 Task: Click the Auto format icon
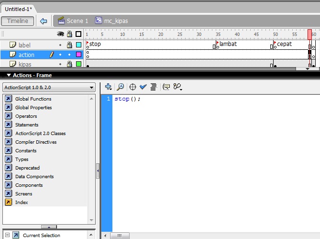[154, 87]
